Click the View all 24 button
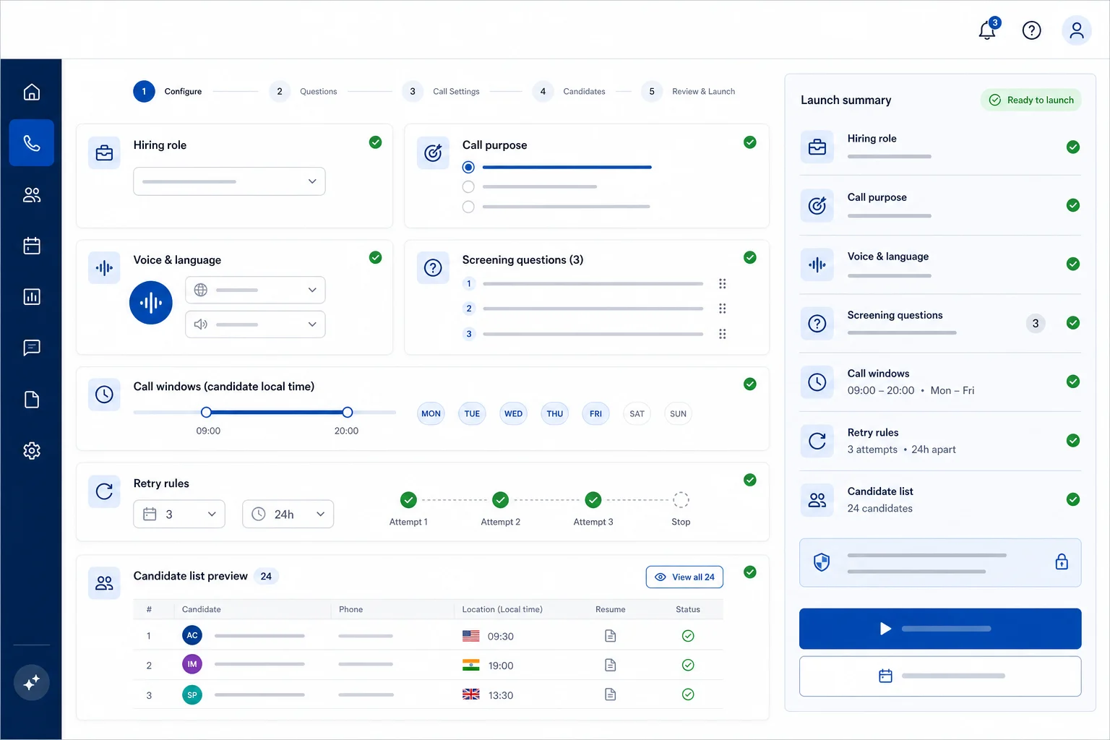The height and width of the screenshot is (740, 1110). (684, 577)
